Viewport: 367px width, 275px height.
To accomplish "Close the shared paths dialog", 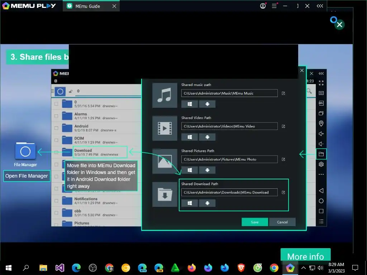I will click(x=302, y=71).
